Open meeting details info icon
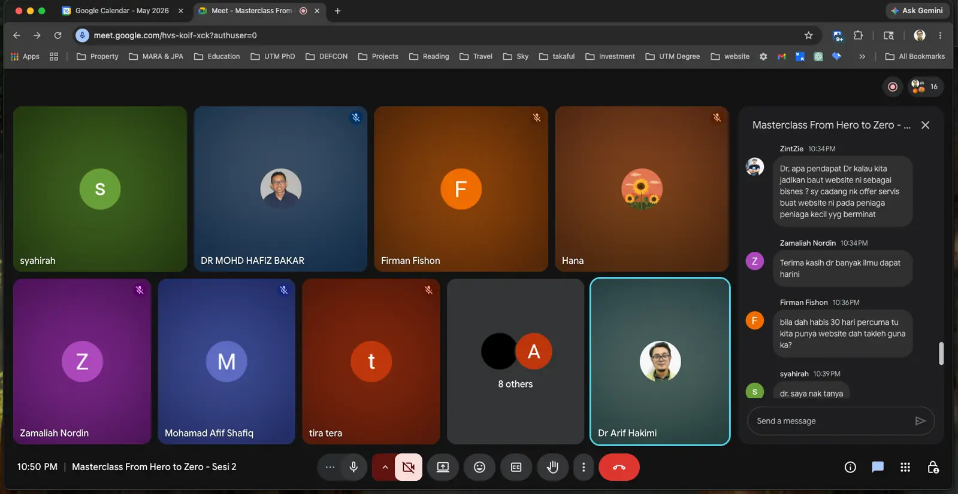The height and width of the screenshot is (494, 958). pos(850,467)
